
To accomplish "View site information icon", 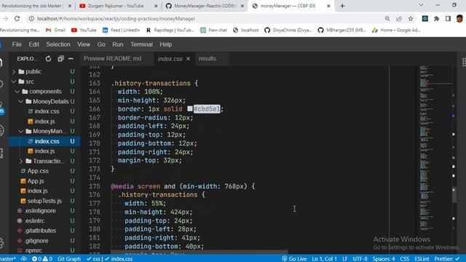I will (x=31, y=19).
